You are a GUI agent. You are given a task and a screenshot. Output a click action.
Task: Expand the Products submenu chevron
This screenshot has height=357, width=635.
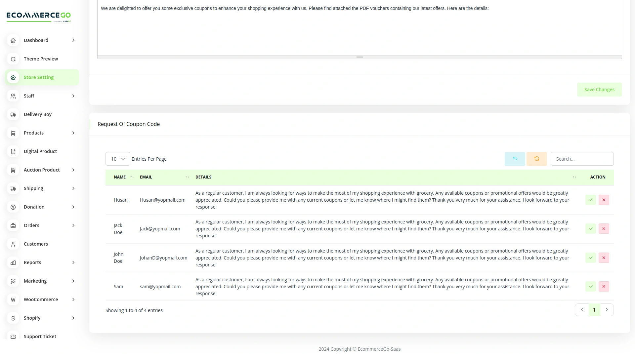[73, 133]
